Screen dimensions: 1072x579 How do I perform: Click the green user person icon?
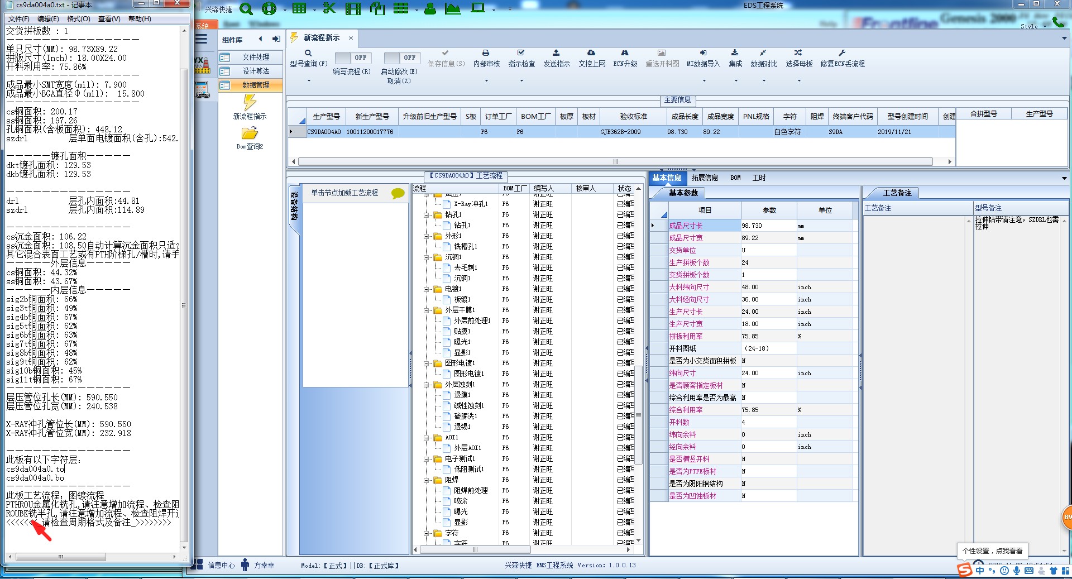(430, 9)
